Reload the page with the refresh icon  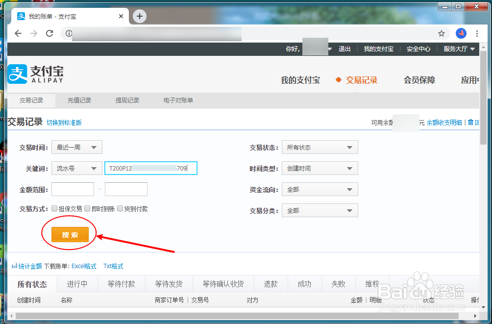point(49,33)
